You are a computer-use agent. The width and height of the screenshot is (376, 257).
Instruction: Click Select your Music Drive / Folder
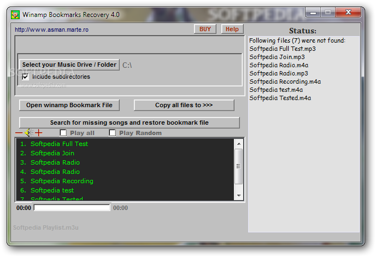[x=69, y=65]
